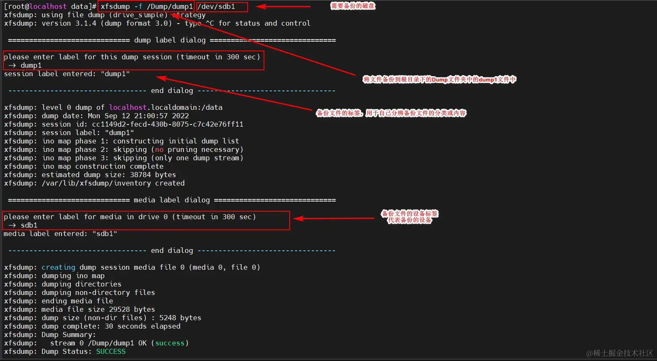The height and width of the screenshot is (361, 657).
Task: Click 'dumping directories' line
Action: (x=63, y=284)
